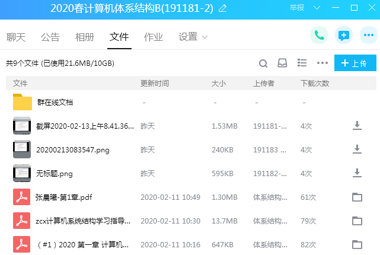Sort files by 更新时间 column header

click(155, 83)
